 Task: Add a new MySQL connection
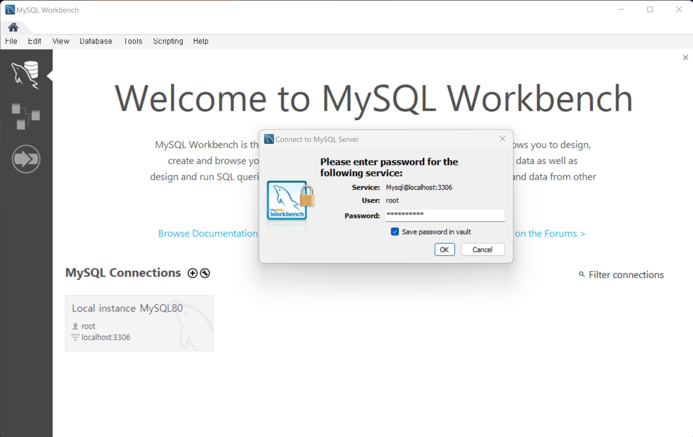click(192, 273)
